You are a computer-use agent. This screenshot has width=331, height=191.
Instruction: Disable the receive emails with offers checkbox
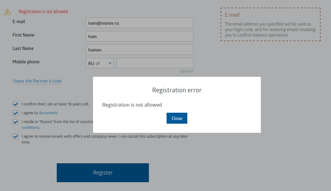point(16,136)
